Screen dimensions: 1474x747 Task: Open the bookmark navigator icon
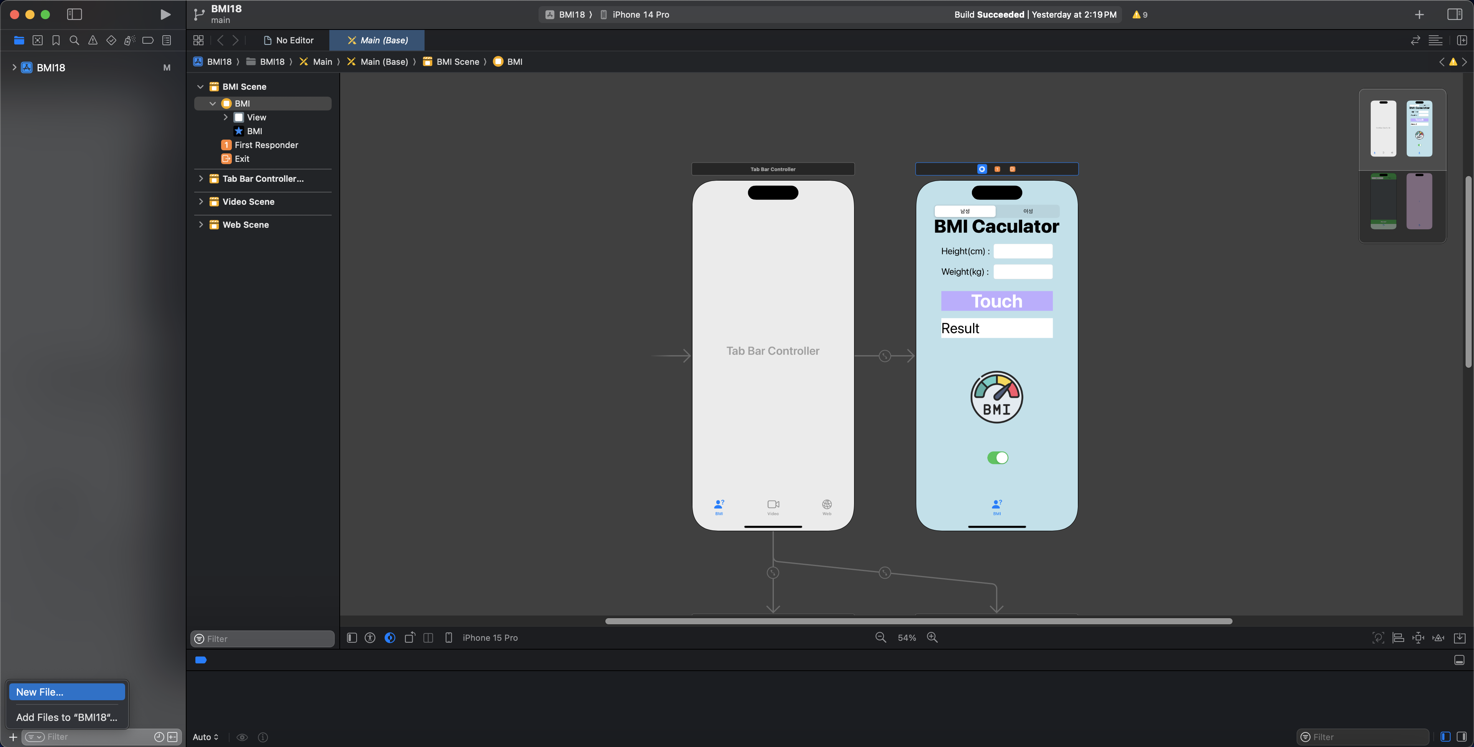[56, 40]
